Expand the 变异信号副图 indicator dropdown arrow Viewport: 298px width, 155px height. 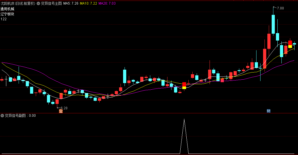tap(2, 116)
